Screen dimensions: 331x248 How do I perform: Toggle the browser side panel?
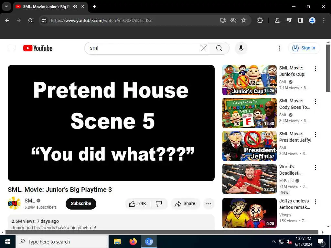click(x=300, y=20)
